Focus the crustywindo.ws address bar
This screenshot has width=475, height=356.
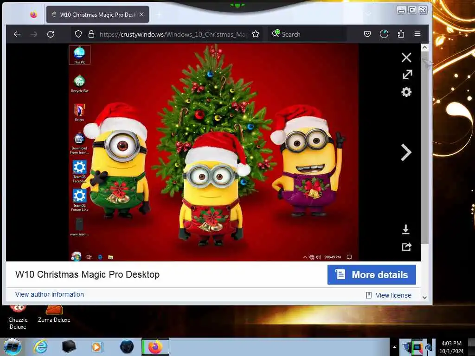pos(173,34)
